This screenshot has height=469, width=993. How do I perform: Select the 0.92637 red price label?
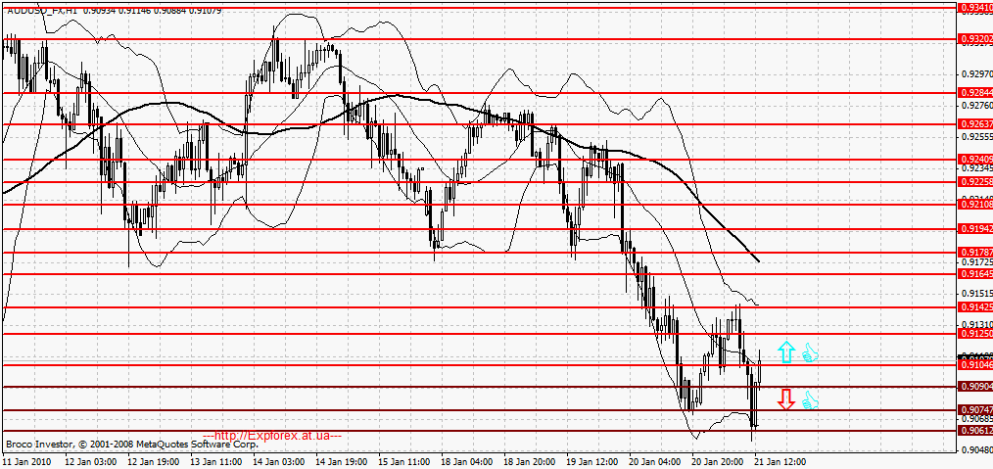(976, 123)
